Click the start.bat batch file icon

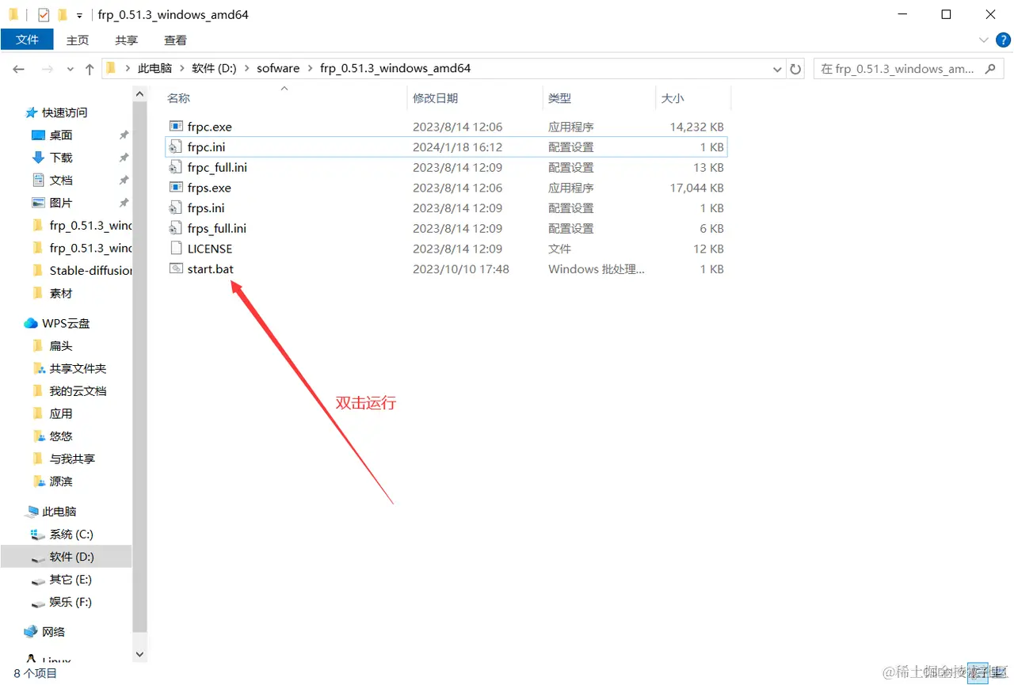[176, 269]
